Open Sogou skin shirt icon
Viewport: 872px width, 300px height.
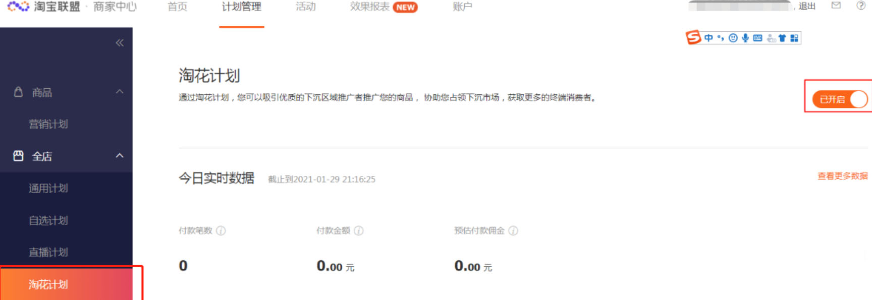pyautogui.click(x=782, y=38)
